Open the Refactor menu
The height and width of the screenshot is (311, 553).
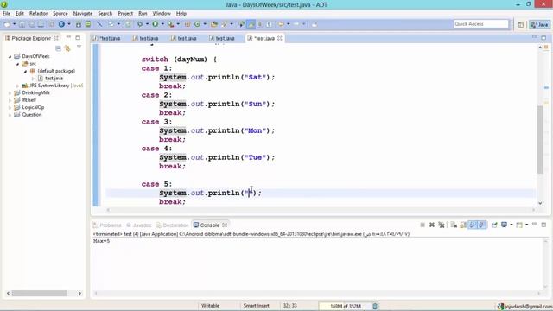38,14
